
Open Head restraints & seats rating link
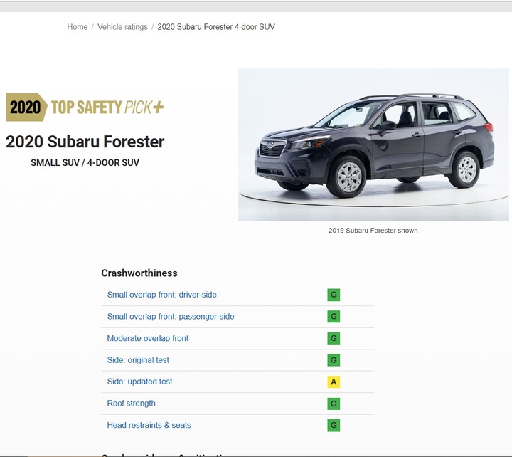tap(149, 425)
